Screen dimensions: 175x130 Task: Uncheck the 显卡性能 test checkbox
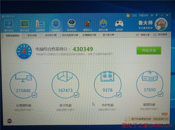point(76,95)
